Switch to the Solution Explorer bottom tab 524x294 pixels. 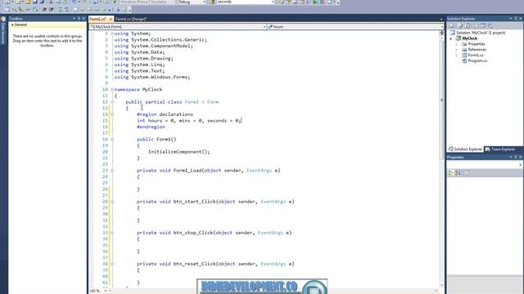[465, 149]
